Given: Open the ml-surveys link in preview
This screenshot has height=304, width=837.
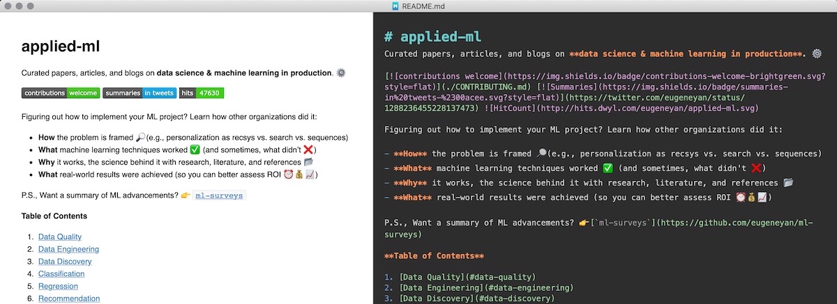Looking at the screenshot, I should click(219, 195).
